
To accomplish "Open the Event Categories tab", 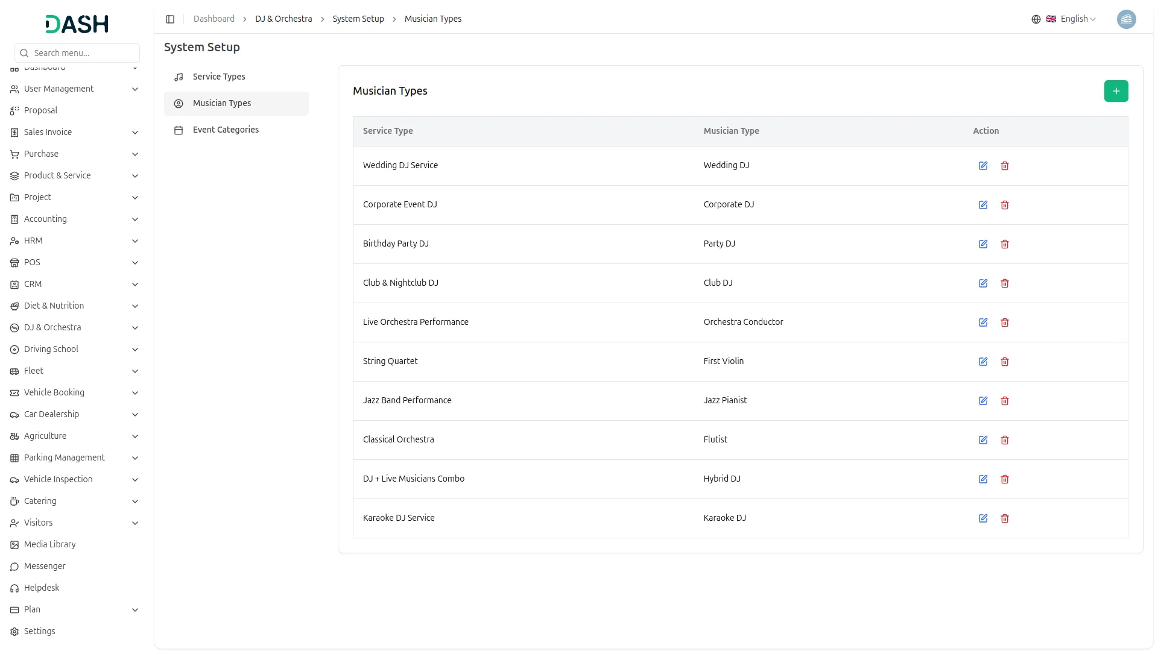I will click(x=226, y=130).
